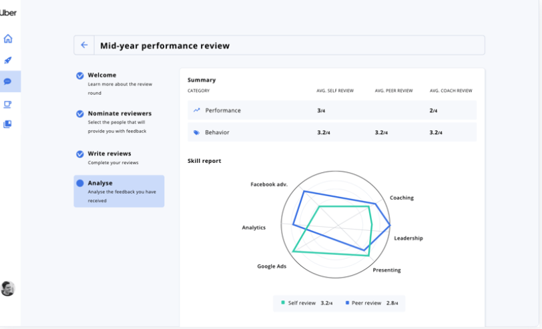
Task: Open the rocket icon in sidebar
Action: (8, 60)
